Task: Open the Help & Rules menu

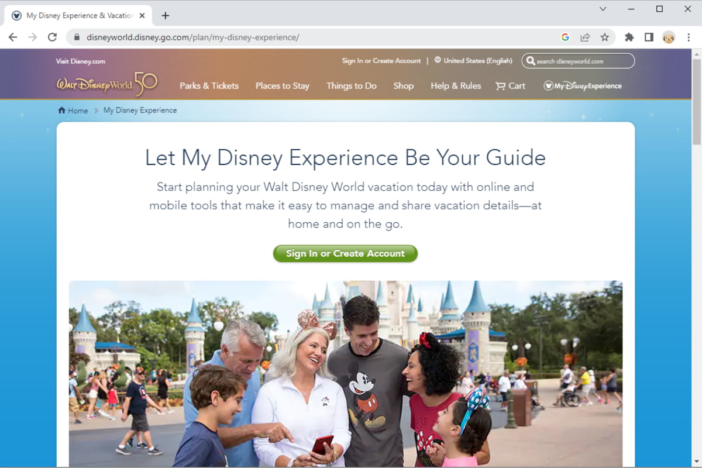Action: 456,86
